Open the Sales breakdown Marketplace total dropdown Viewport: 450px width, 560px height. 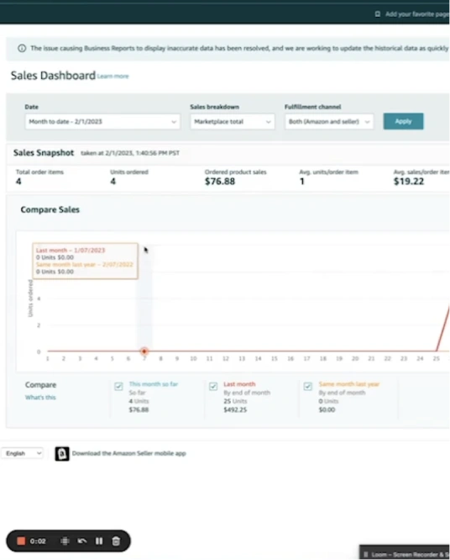[232, 121]
